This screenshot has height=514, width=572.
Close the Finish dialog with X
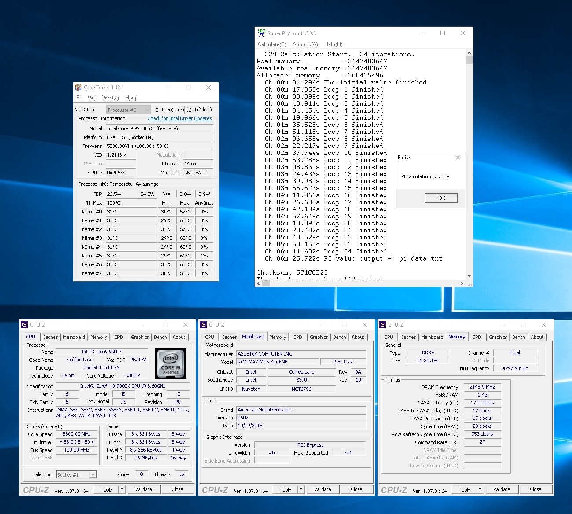458,158
